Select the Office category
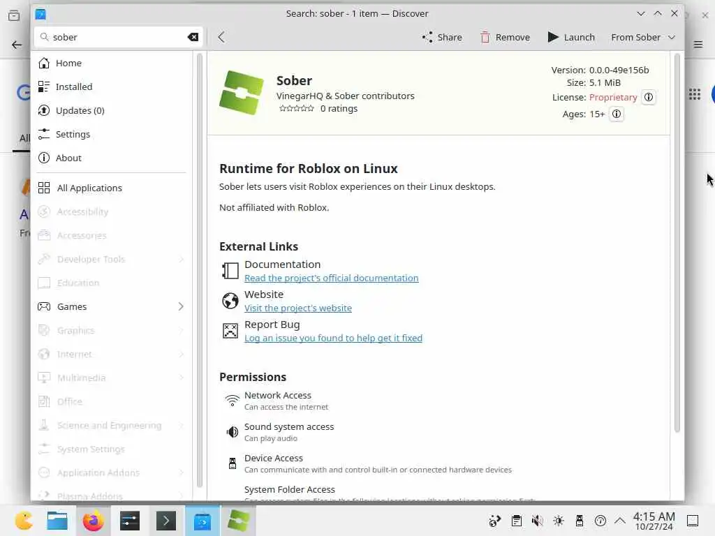Viewport: 715px width, 536px height. (111, 401)
